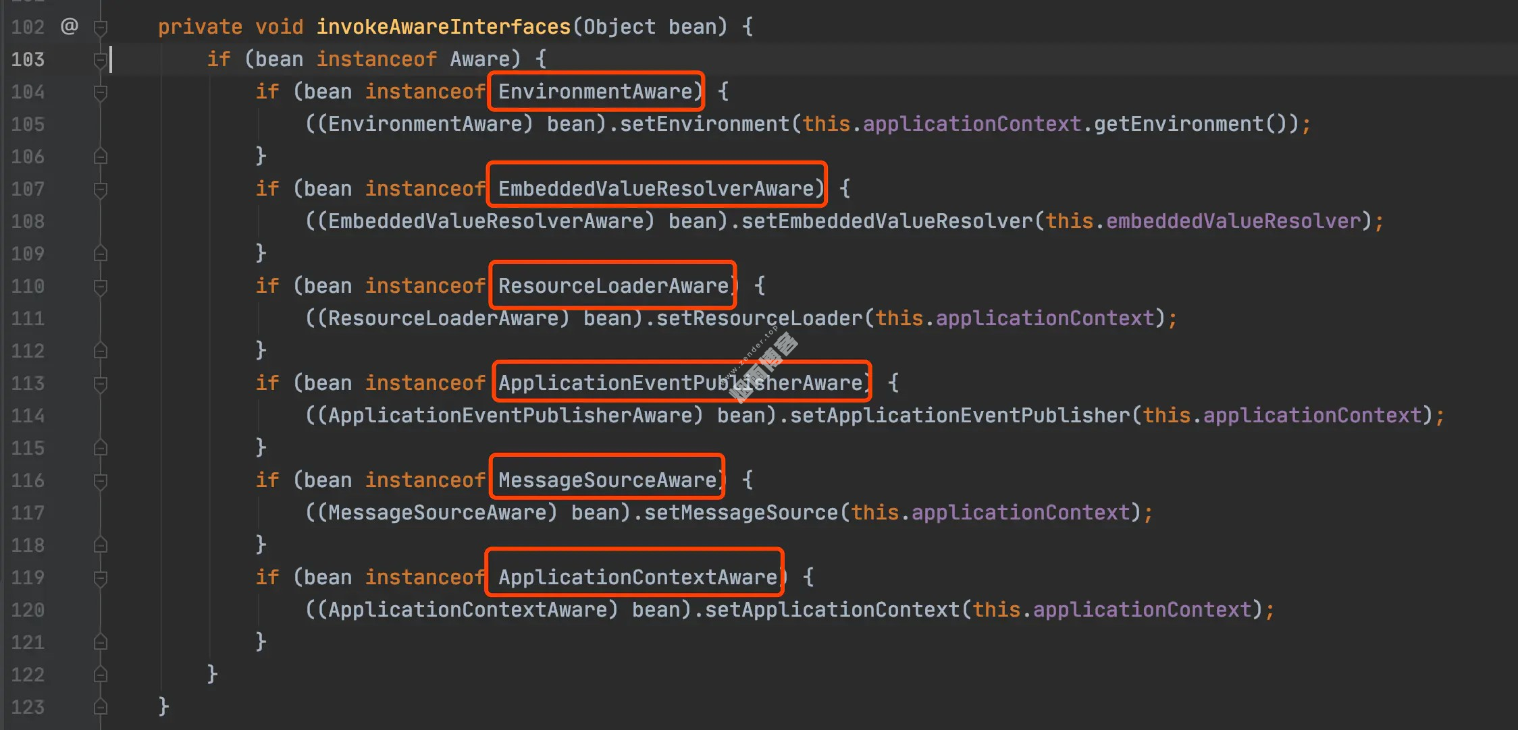Fold the MessageSourceAware block at line 116
The image size is (1518, 730).
pyautogui.click(x=101, y=481)
